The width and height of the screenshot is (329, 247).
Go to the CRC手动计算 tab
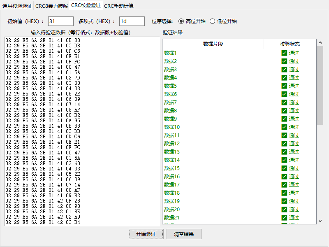tap(119, 6)
